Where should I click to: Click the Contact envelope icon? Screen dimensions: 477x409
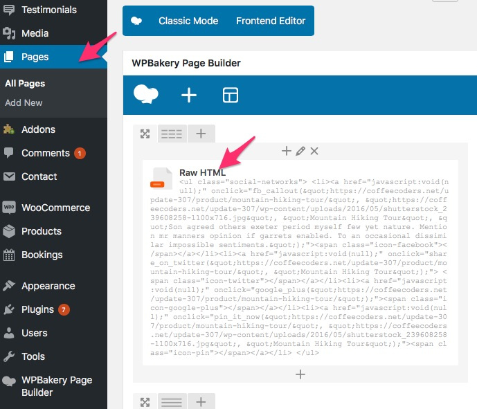click(x=9, y=176)
